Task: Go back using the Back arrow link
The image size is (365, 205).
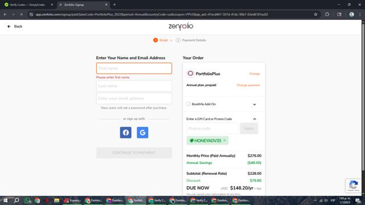Action: [x=15, y=27]
